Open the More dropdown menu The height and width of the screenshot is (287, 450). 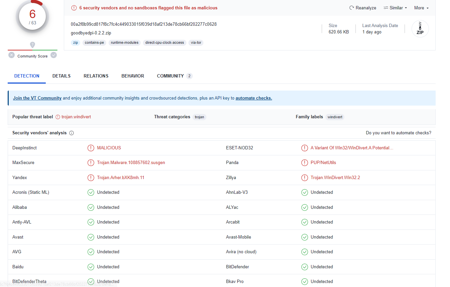click(421, 8)
